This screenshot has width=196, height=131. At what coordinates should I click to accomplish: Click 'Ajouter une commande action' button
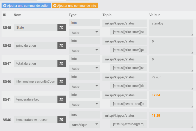click(x=26, y=5)
